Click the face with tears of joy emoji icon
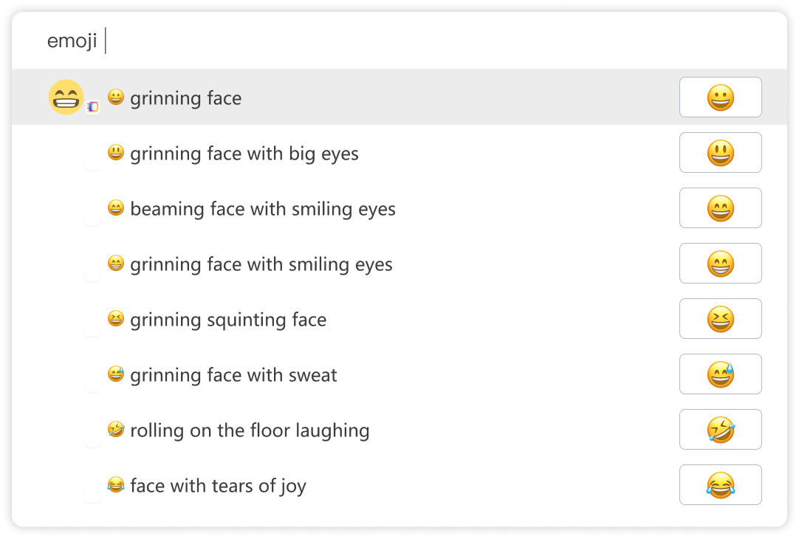Screen dimensions: 799x539 (x=116, y=484)
